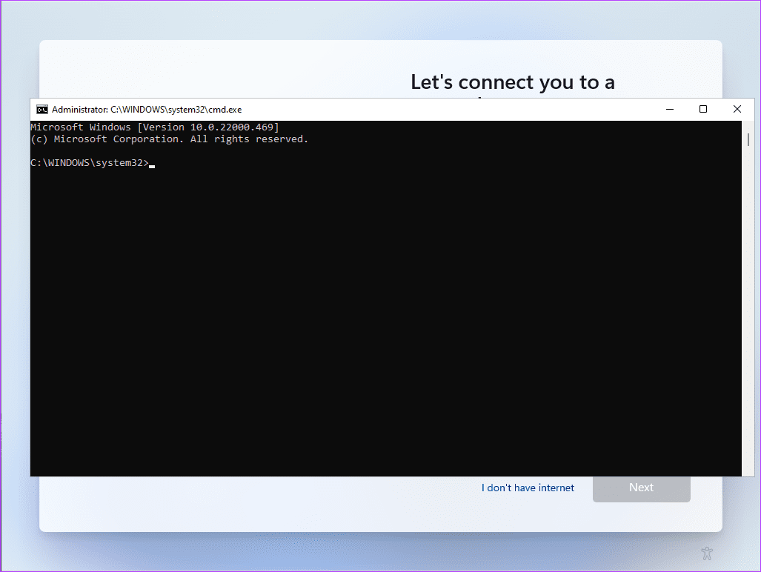761x572 pixels.
Task: Maximize the Command Prompt window
Action: [x=703, y=109]
